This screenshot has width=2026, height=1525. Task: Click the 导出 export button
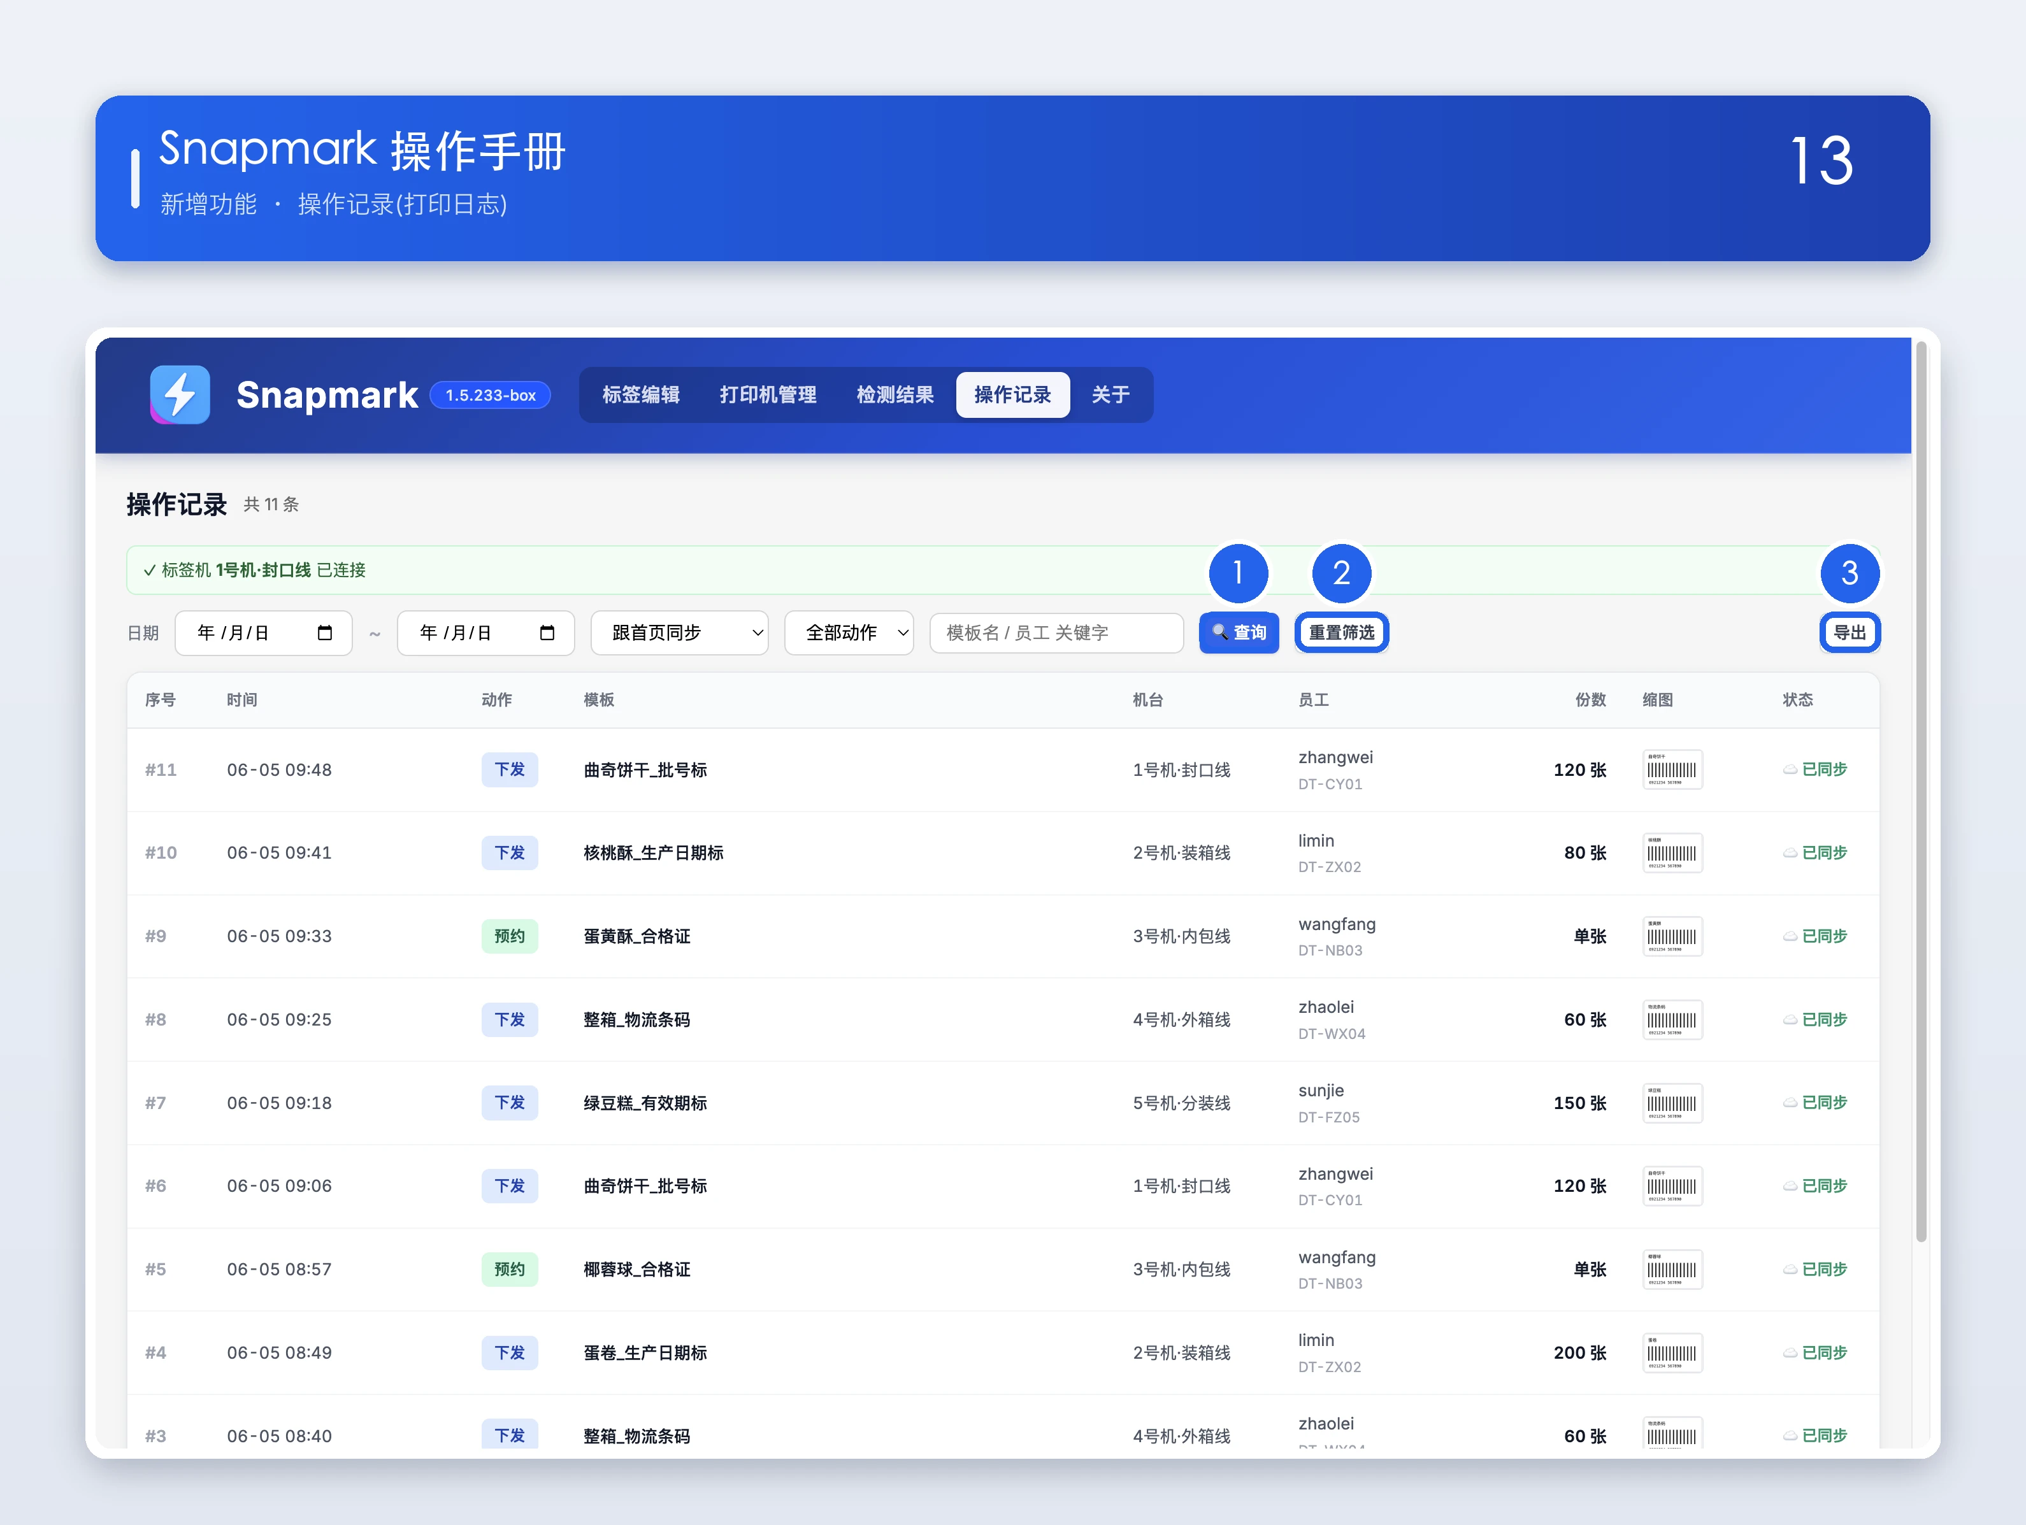click(x=1850, y=633)
